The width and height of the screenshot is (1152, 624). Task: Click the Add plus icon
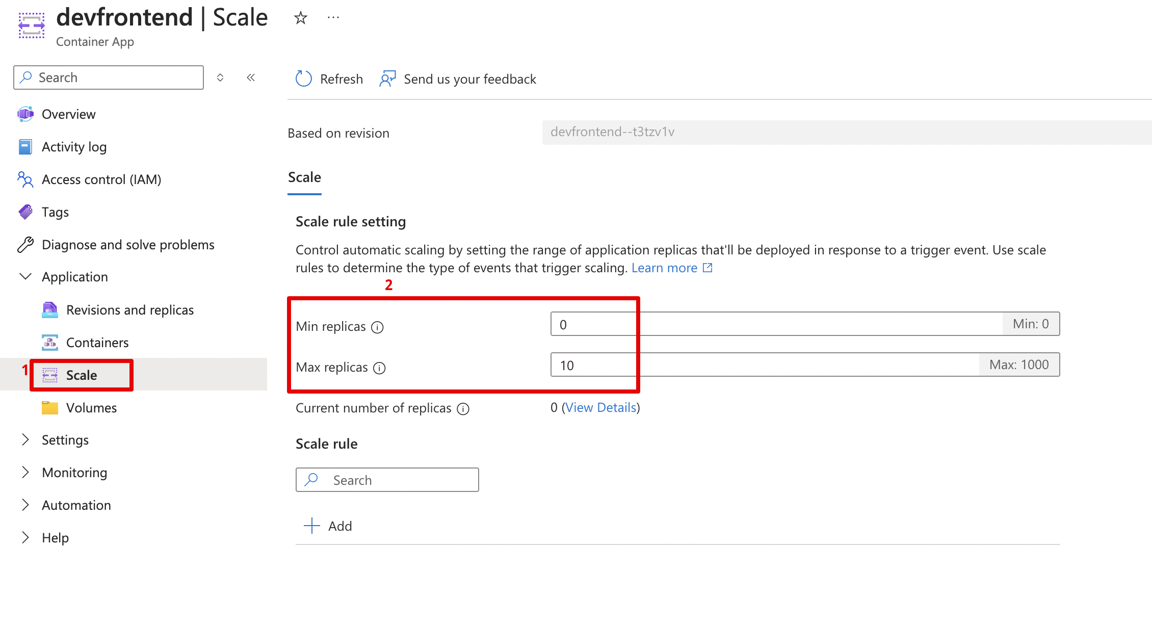(x=312, y=526)
